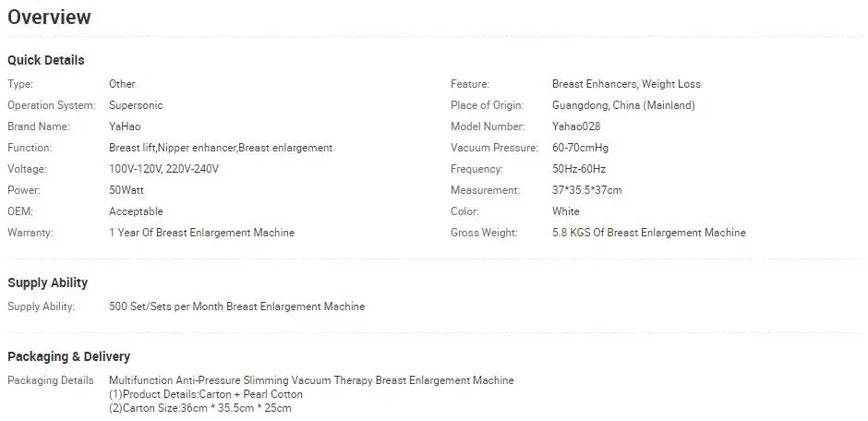Select the Yahao028 model number text
This screenshot has width=868, height=421.
point(576,126)
